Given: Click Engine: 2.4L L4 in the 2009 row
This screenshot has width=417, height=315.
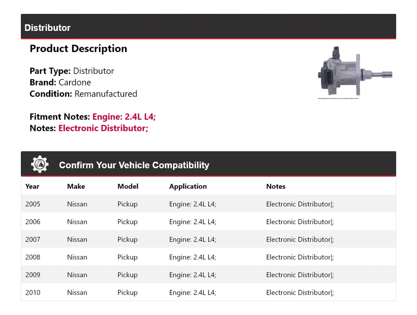Looking at the screenshot, I should [x=192, y=275].
